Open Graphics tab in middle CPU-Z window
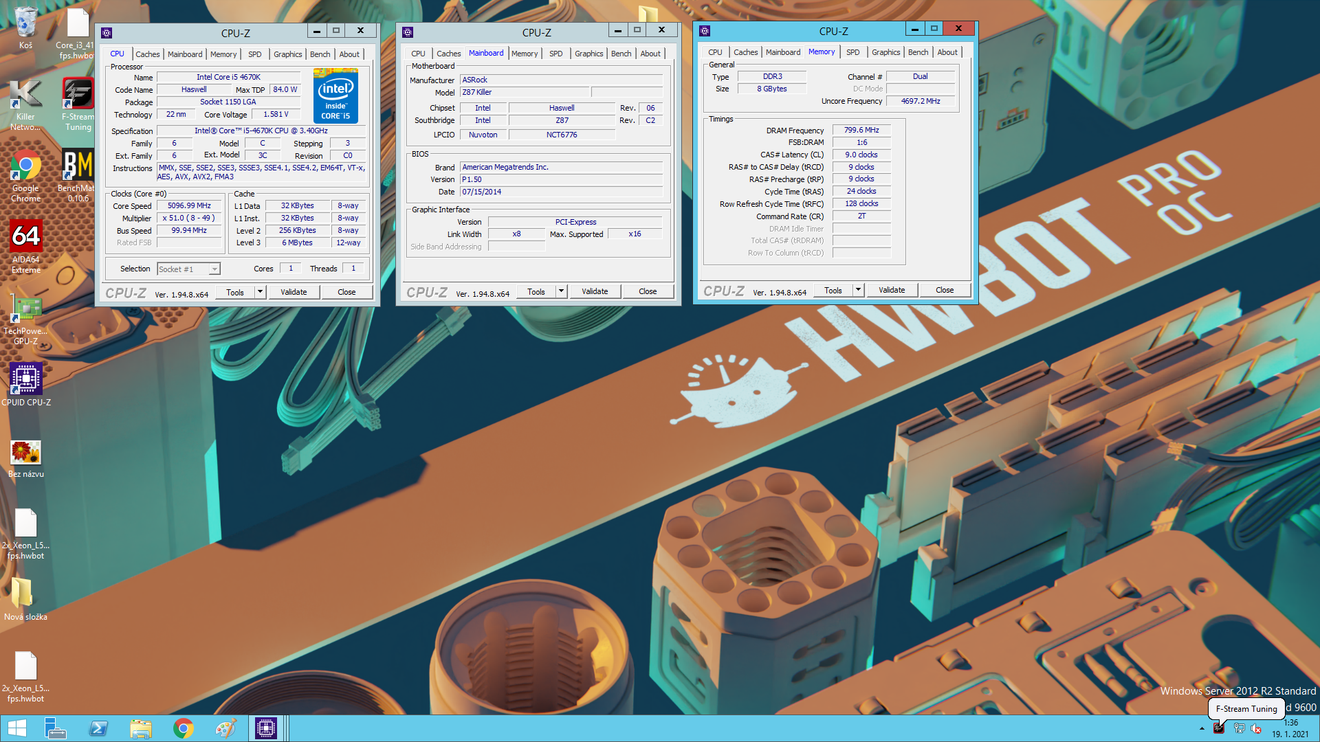Image resolution: width=1320 pixels, height=742 pixels. coord(588,54)
